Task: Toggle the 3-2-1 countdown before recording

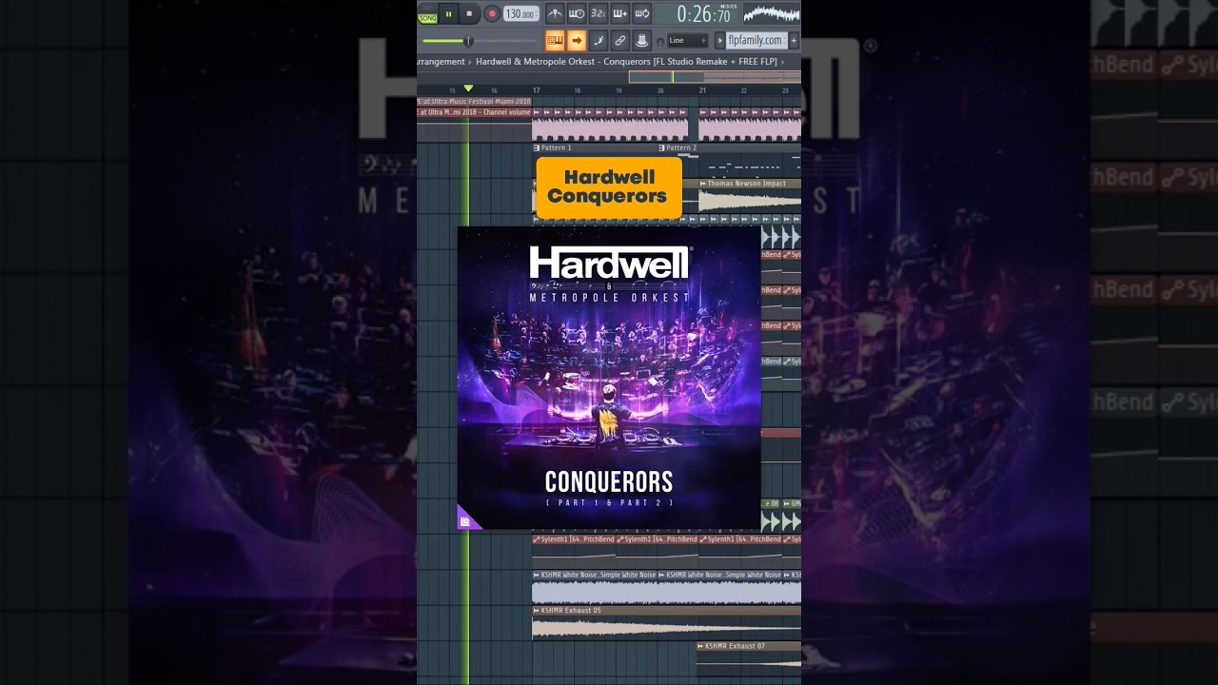Action: pos(598,13)
